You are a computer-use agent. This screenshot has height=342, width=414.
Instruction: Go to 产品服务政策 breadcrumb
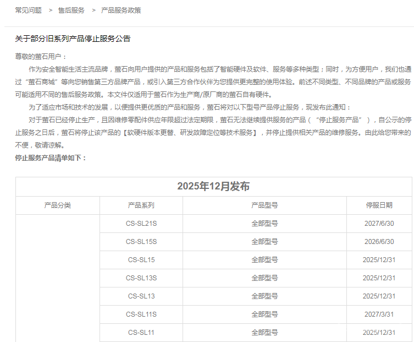pyautogui.click(x=121, y=10)
